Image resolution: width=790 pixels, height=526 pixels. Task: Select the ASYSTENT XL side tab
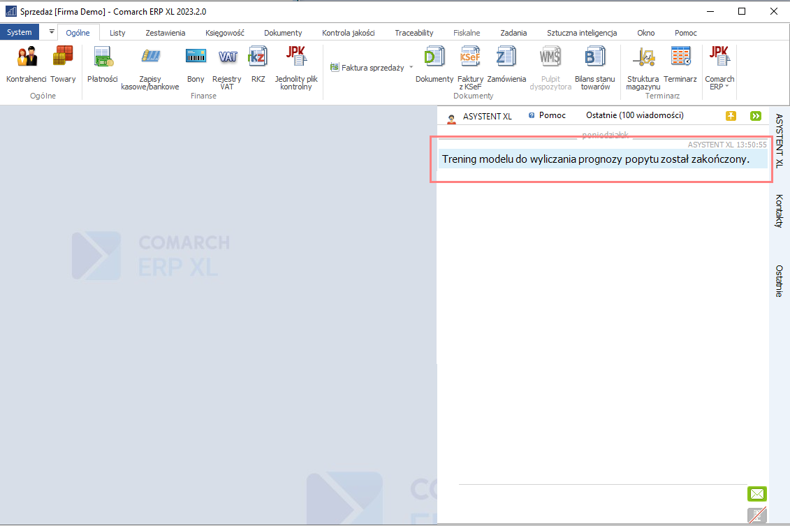pos(780,140)
